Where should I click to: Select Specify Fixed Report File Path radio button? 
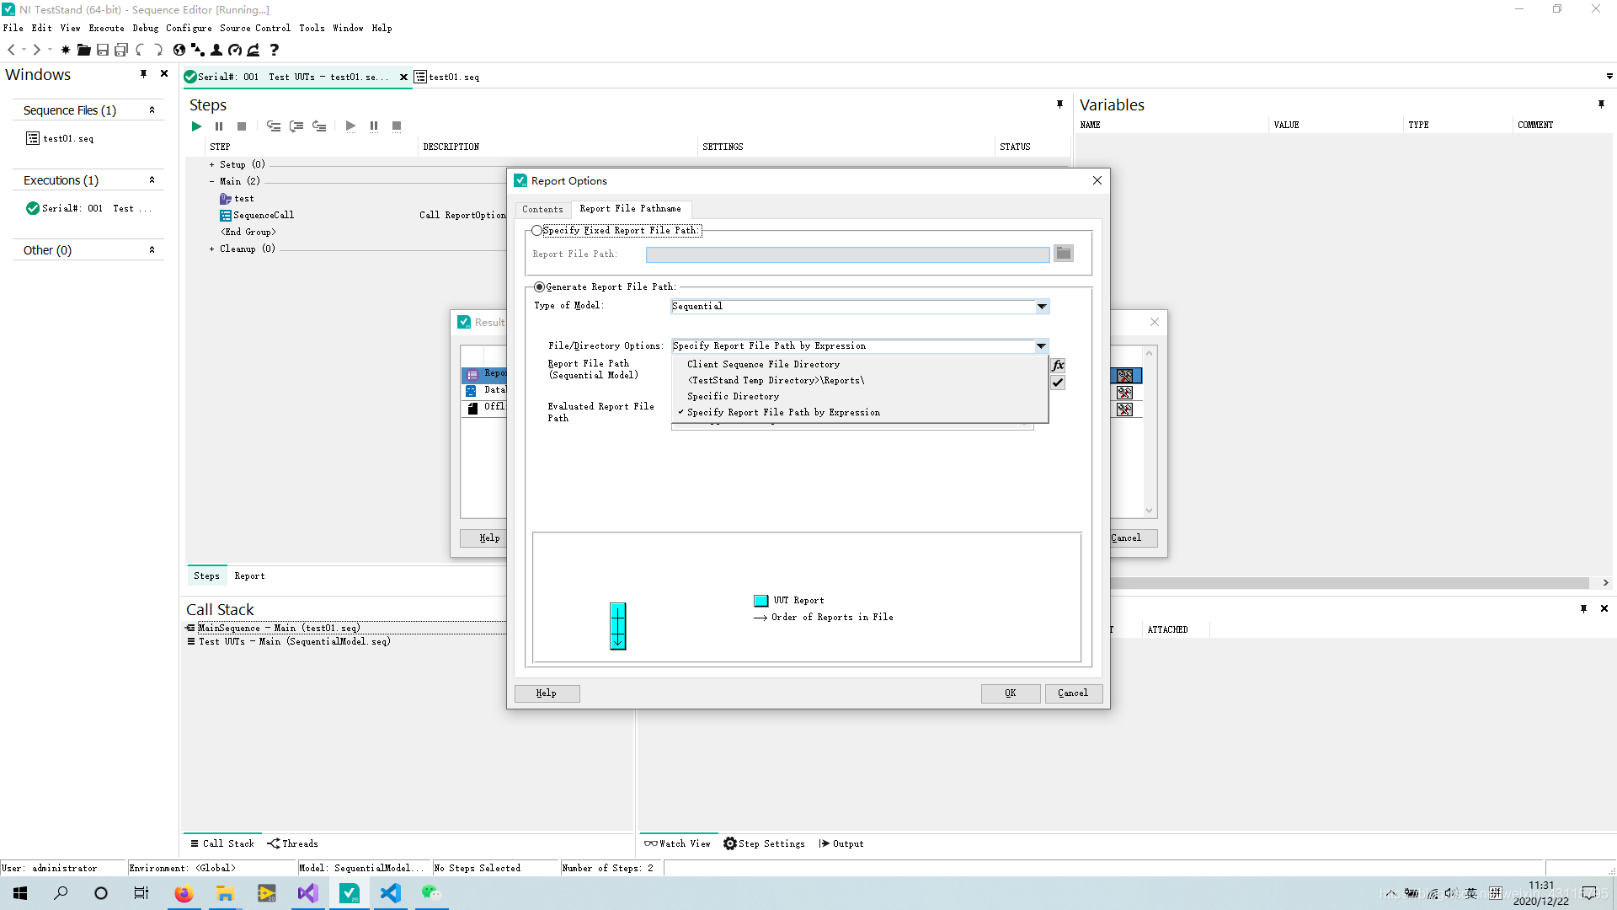(x=536, y=230)
